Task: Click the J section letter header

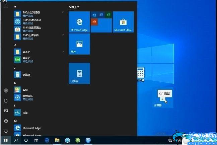Action: click(x=15, y=68)
